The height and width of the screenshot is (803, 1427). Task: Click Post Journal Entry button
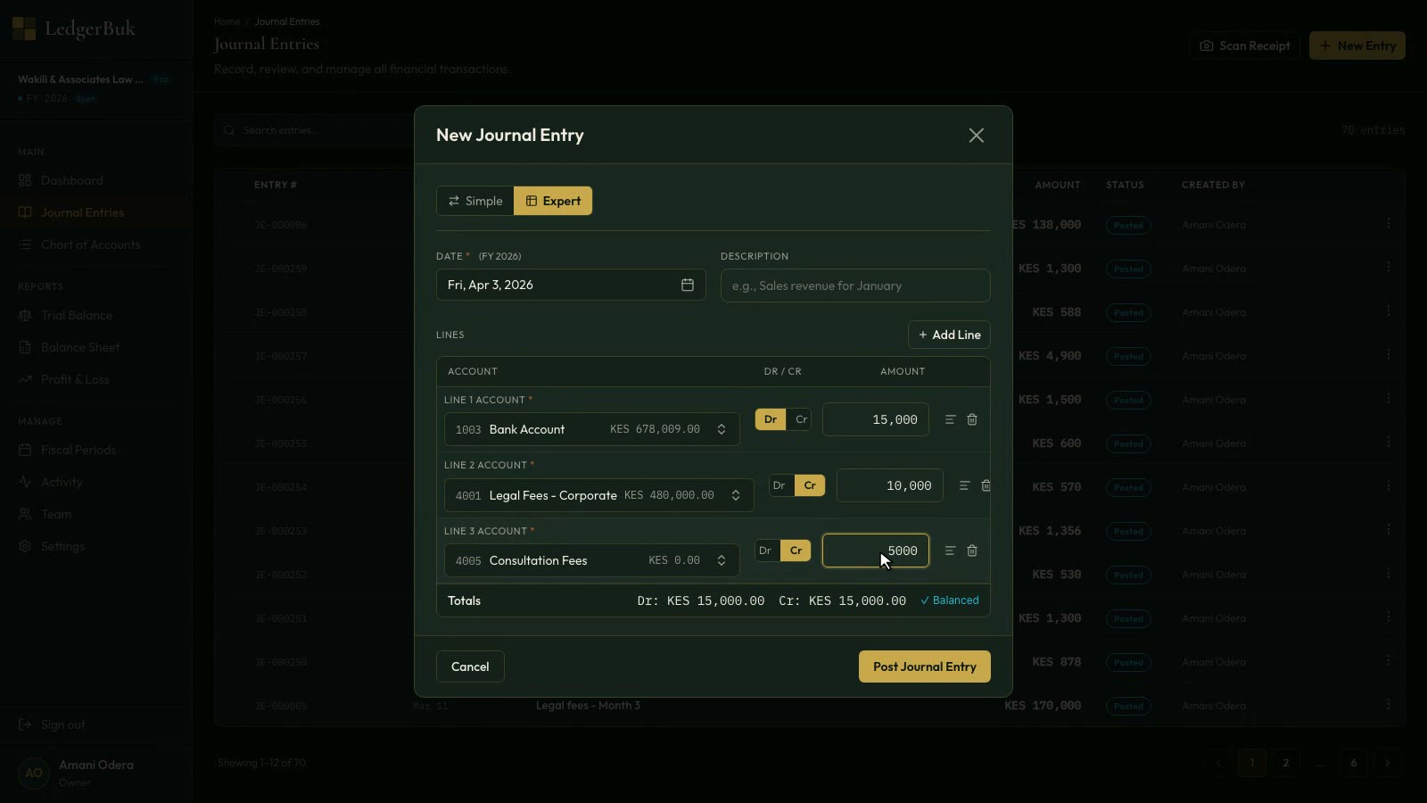[924, 666]
